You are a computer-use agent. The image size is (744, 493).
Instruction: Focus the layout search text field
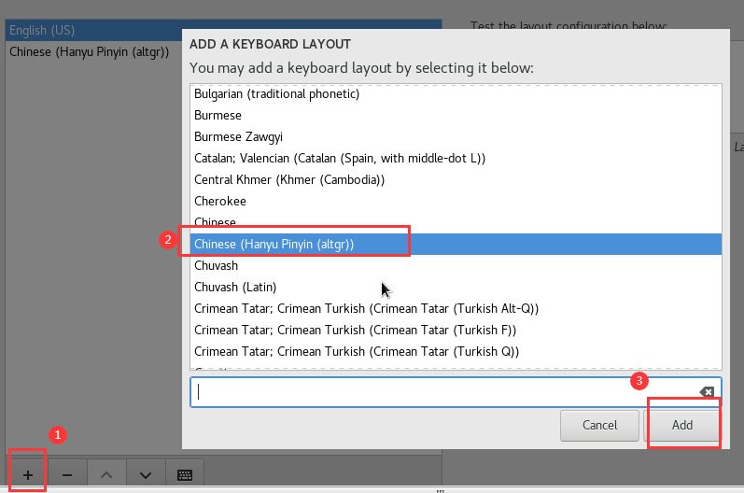click(439, 392)
